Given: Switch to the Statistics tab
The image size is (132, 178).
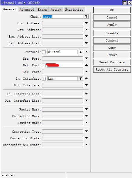Looking at the screenshot, I should [74, 10].
